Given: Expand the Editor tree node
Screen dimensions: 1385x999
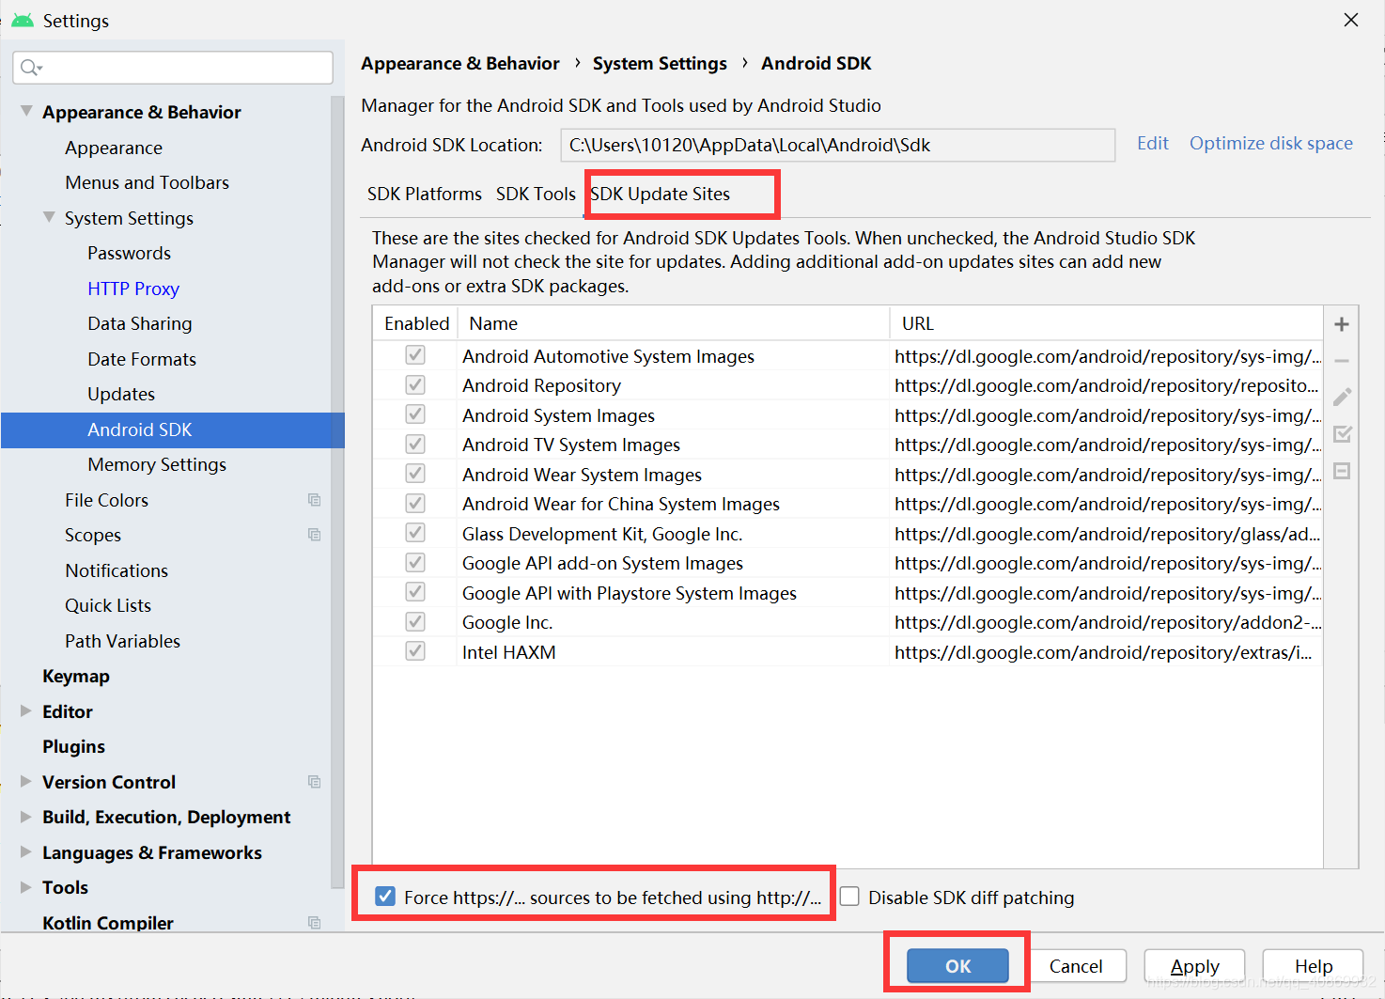Looking at the screenshot, I should pyautogui.click(x=26, y=711).
